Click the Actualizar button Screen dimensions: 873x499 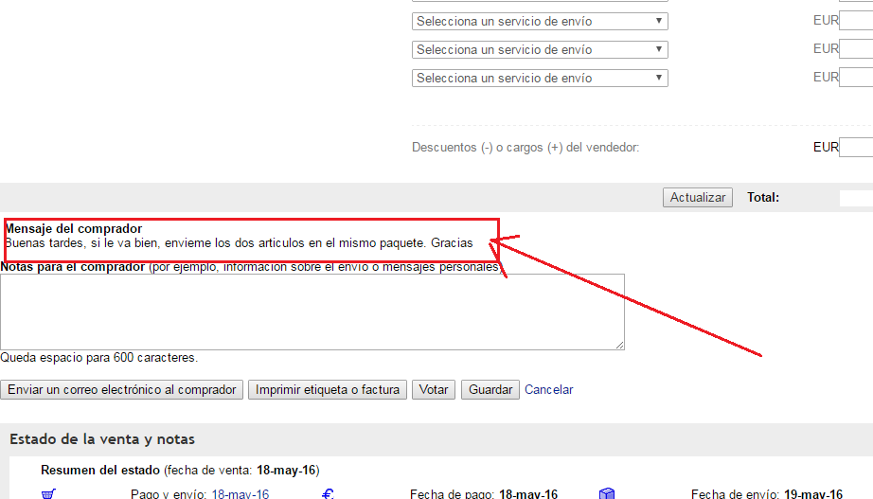point(697,197)
